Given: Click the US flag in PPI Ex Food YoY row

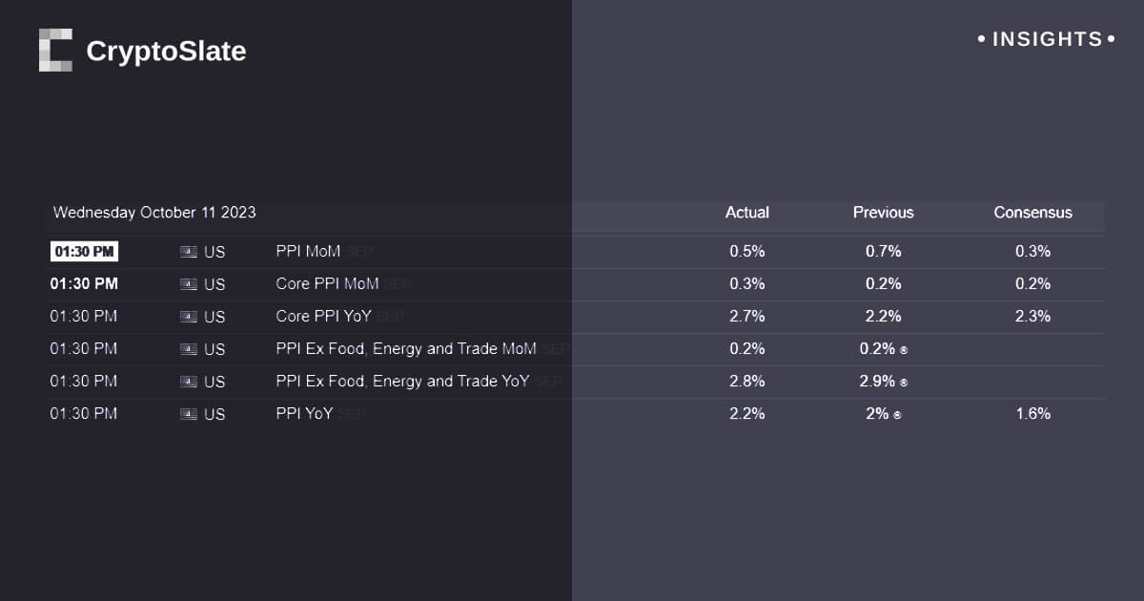Looking at the screenshot, I should tap(189, 382).
